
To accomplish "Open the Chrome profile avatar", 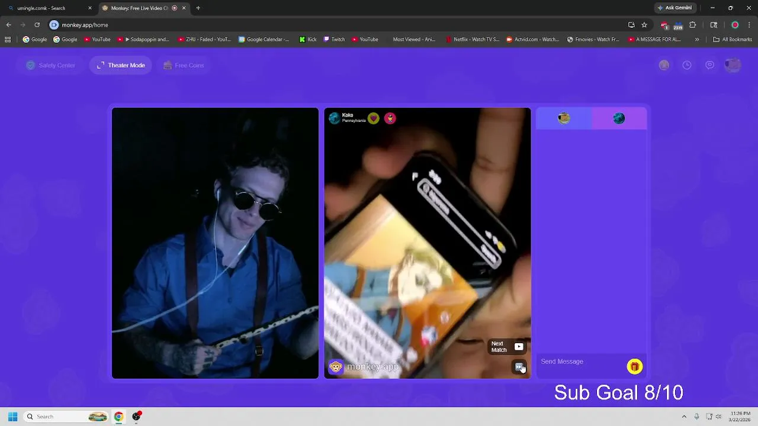I will (735, 25).
